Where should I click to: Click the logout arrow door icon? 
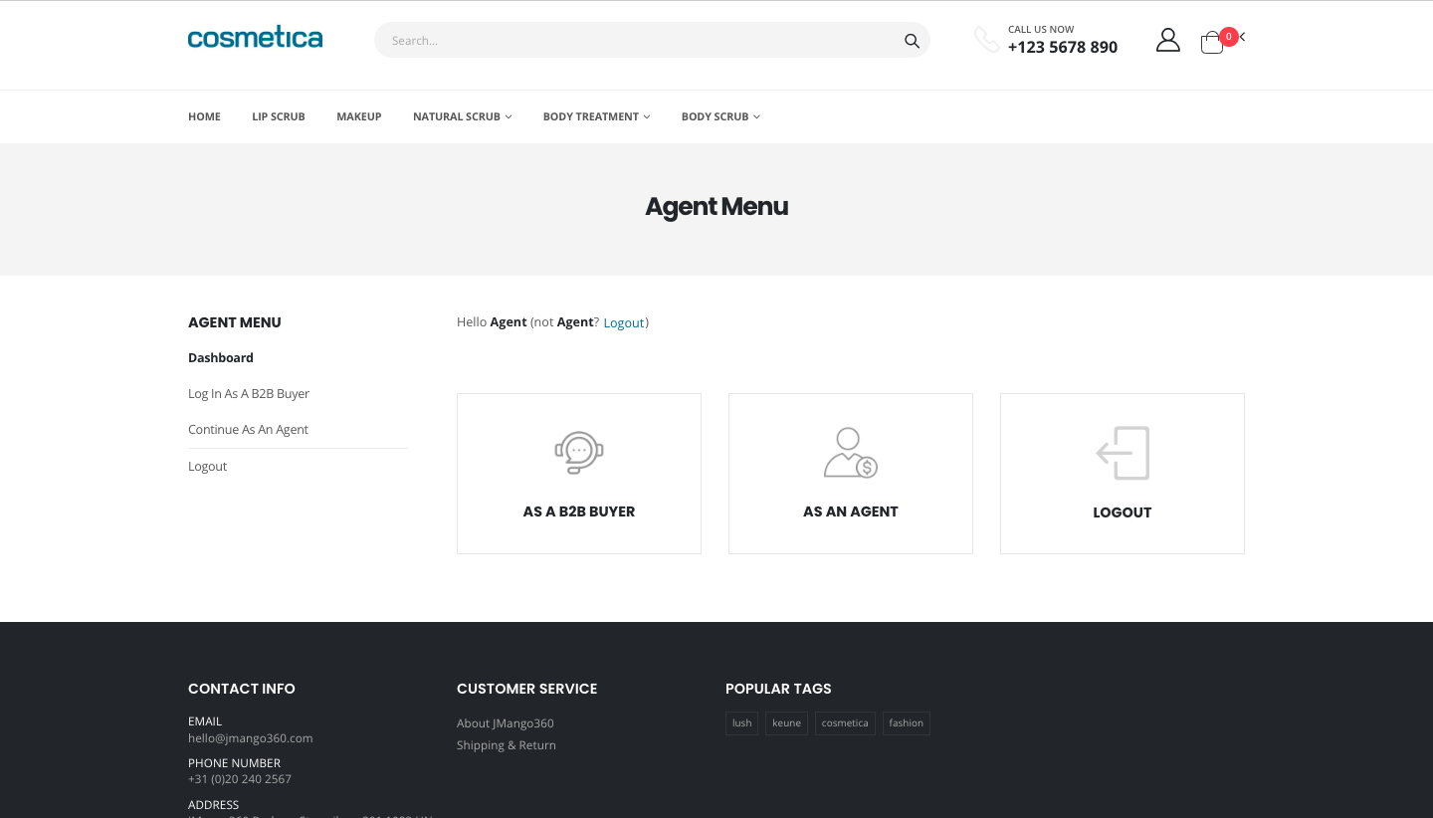(1123, 453)
